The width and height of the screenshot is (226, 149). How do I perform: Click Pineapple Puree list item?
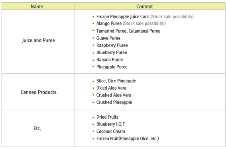coord(112,67)
